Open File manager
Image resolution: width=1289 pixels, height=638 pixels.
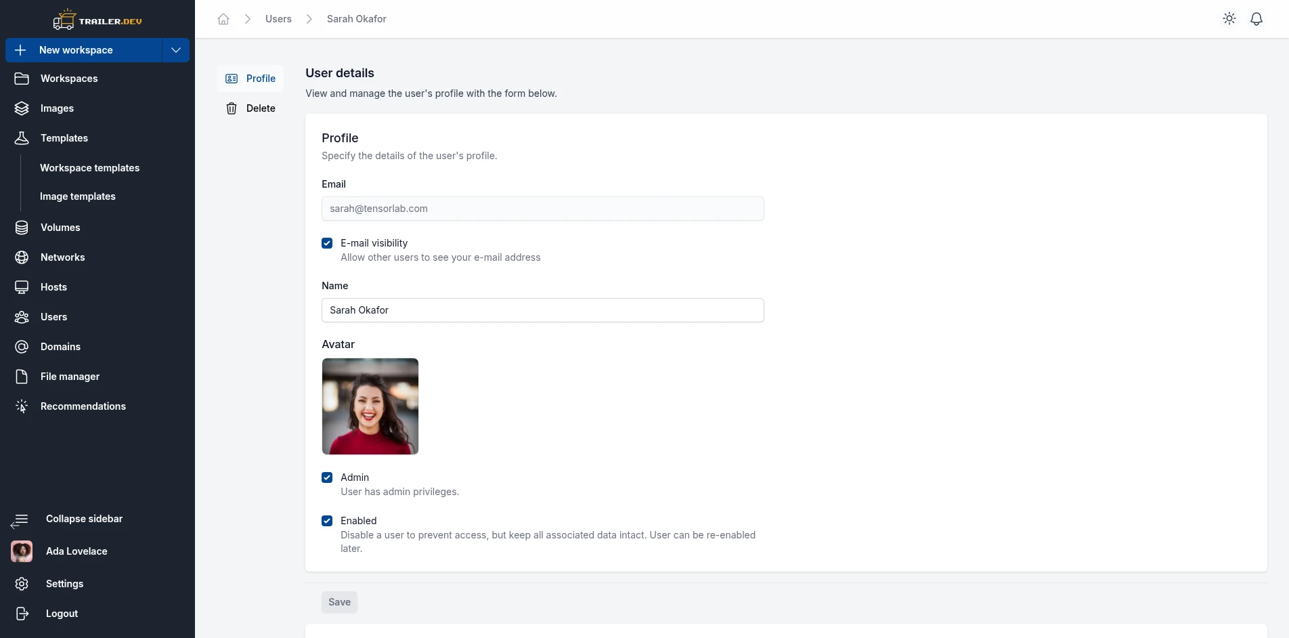tap(70, 377)
